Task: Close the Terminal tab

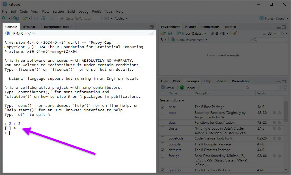Action: pyautogui.click(x=38, y=27)
